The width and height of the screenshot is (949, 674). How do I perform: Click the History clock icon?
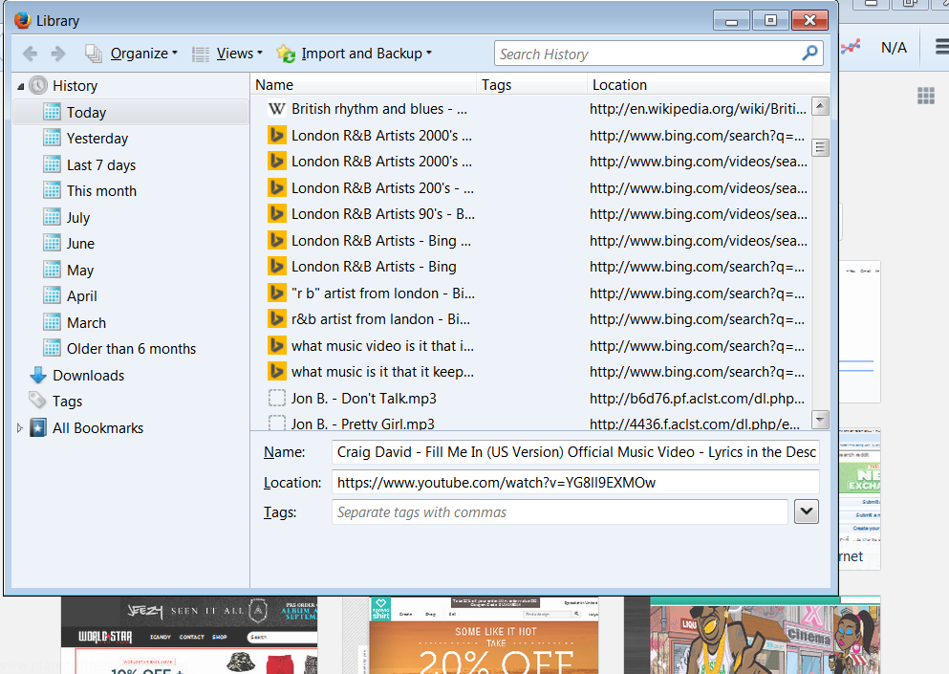38,85
